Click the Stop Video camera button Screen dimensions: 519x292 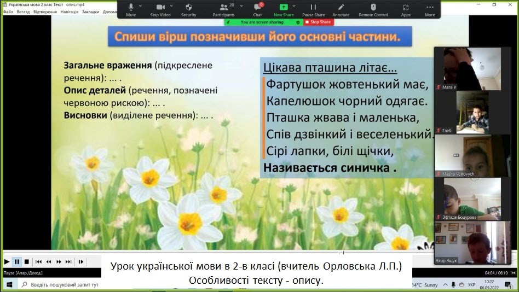(x=160, y=9)
